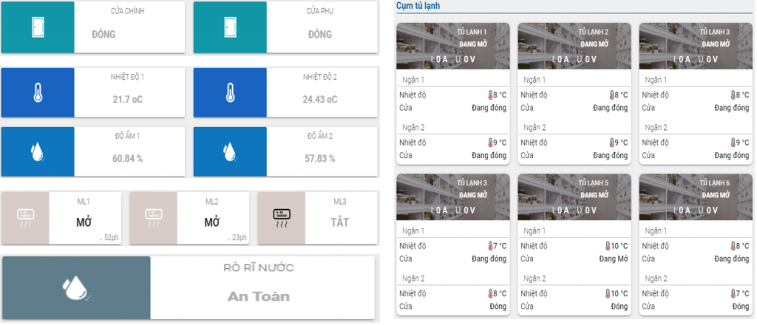757x325 pixels.
Task: Click the Tủ Lạnh 6 card header
Action: point(695,197)
